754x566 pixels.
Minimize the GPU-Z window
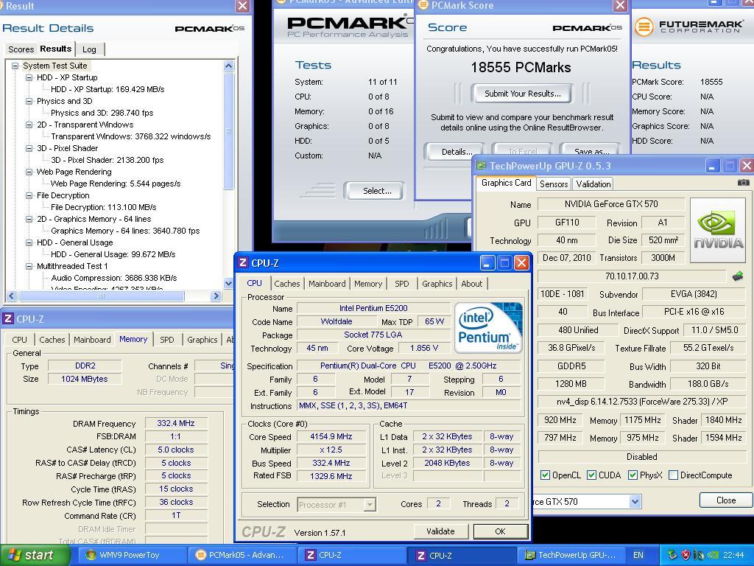[713, 166]
